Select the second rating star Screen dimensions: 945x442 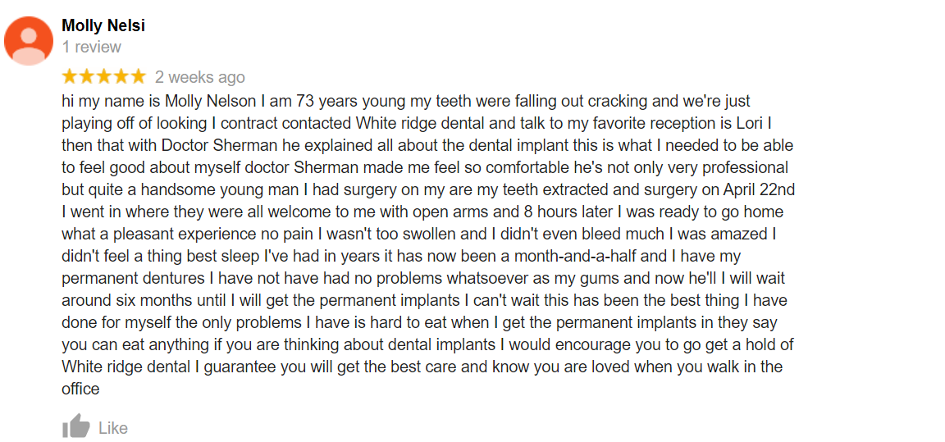[86, 77]
